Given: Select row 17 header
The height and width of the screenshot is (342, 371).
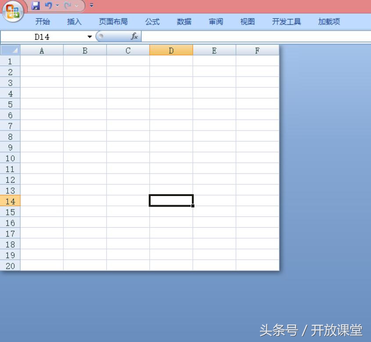Looking at the screenshot, I should [x=10, y=233].
